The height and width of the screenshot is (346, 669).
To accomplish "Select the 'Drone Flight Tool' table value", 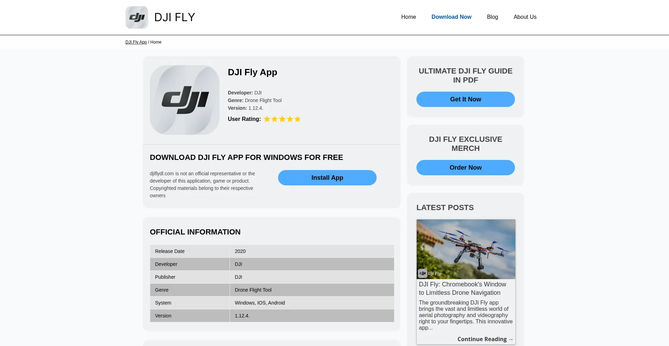I will click(x=312, y=290).
